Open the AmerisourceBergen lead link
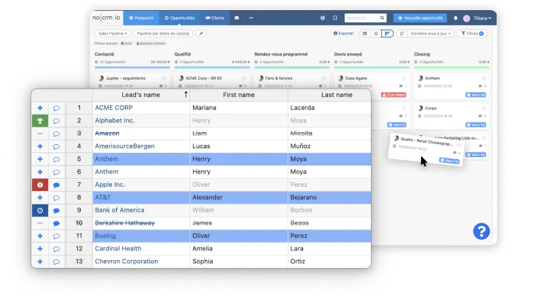This screenshot has width=536, height=302. [125, 146]
